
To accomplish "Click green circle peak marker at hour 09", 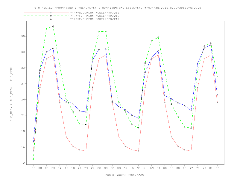I will pos(53,26).
